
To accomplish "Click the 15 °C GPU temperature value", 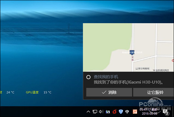I will point(47,92).
